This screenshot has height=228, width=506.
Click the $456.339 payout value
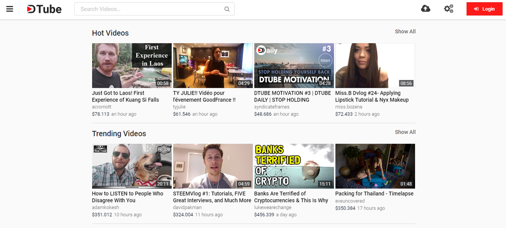click(x=264, y=215)
